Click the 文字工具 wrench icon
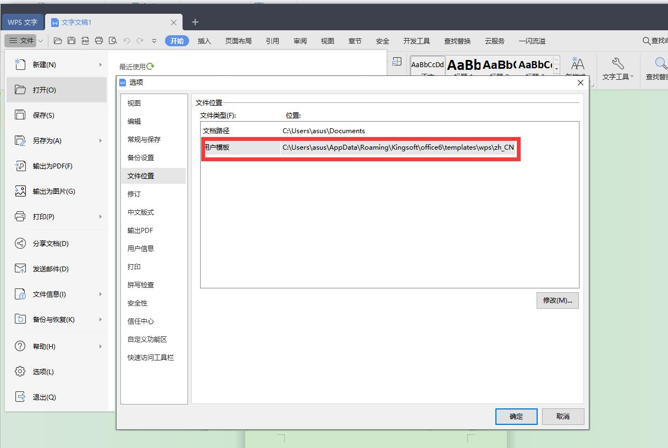 point(617,62)
